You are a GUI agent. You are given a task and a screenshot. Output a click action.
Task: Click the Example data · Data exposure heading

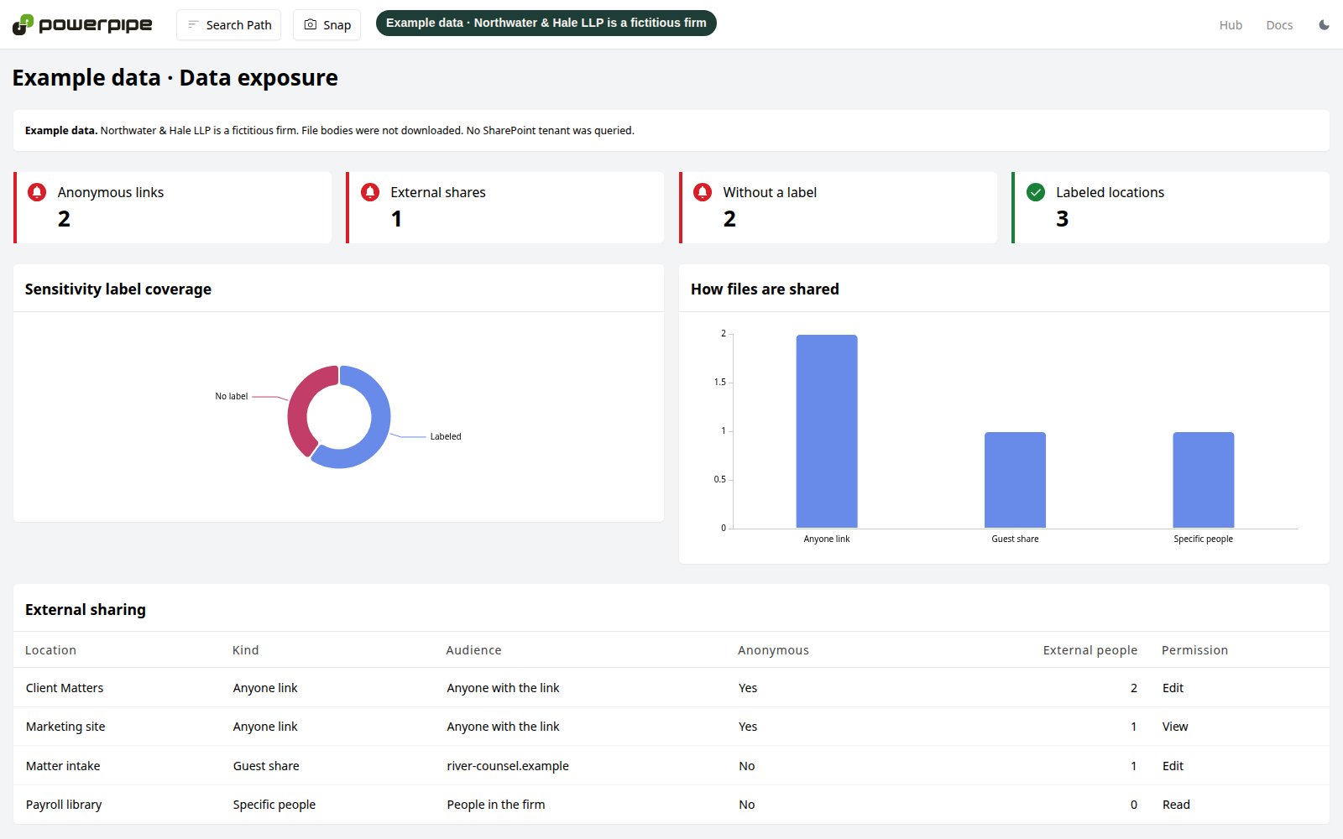click(175, 78)
